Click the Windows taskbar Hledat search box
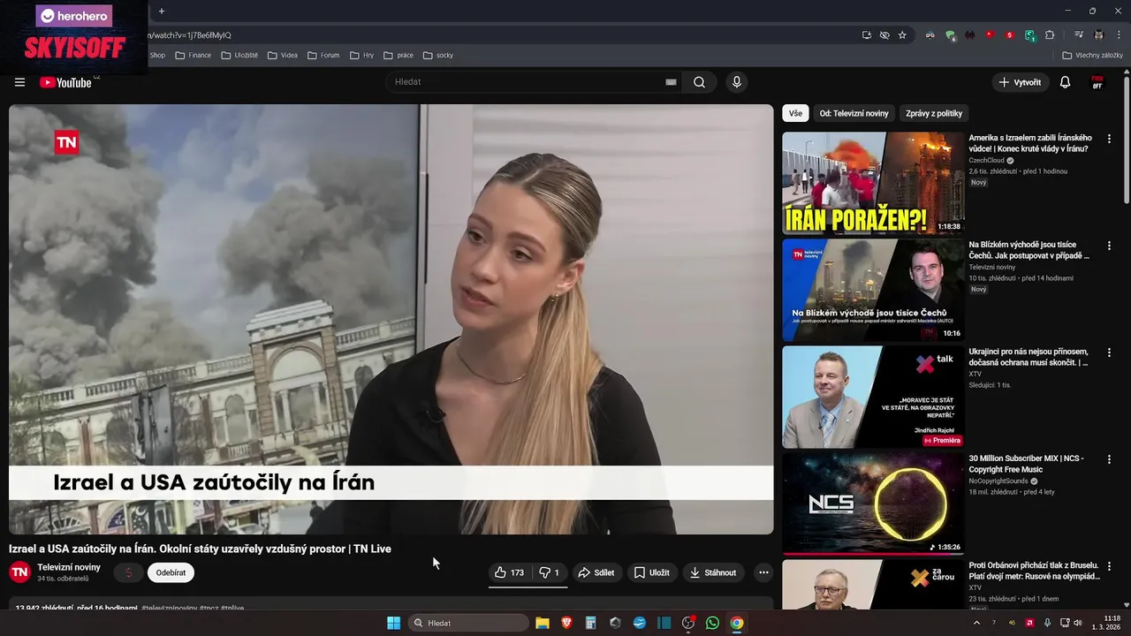Screen dimensions: 1131x636 pyautogui.click(x=468, y=623)
